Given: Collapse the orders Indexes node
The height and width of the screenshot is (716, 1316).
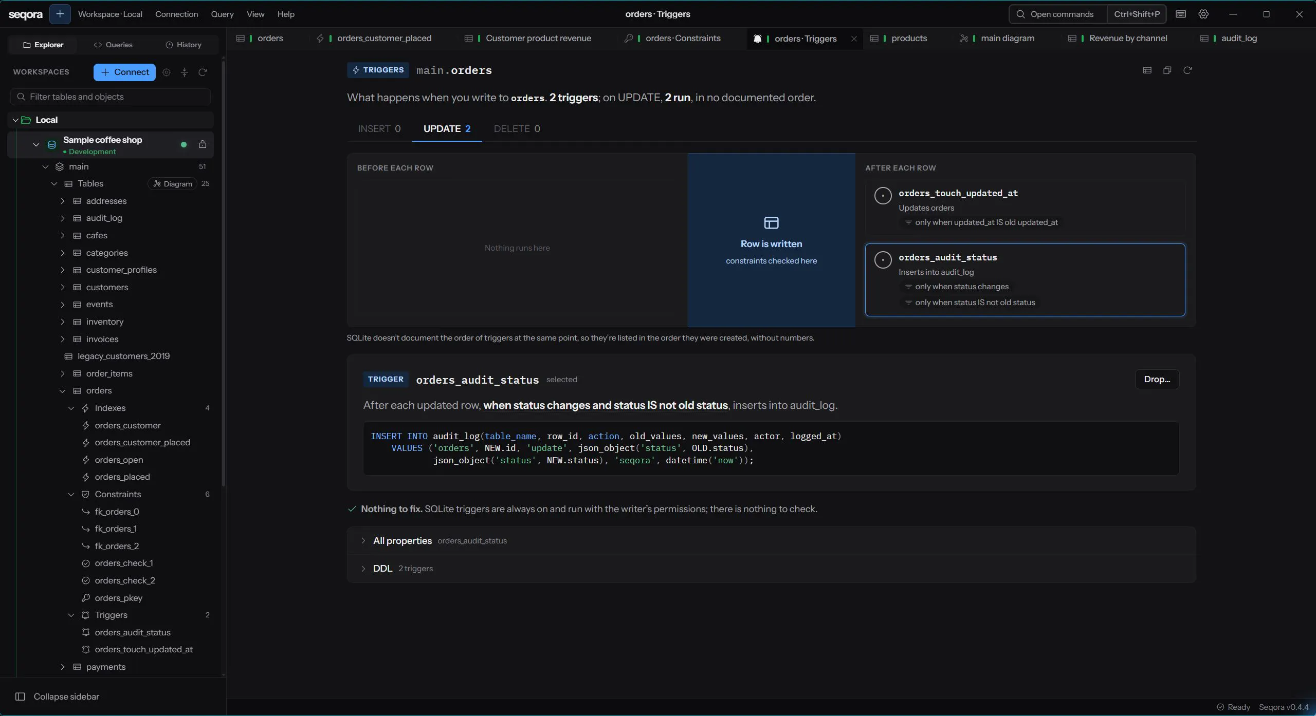Looking at the screenshot, I should tap(71, 408).
